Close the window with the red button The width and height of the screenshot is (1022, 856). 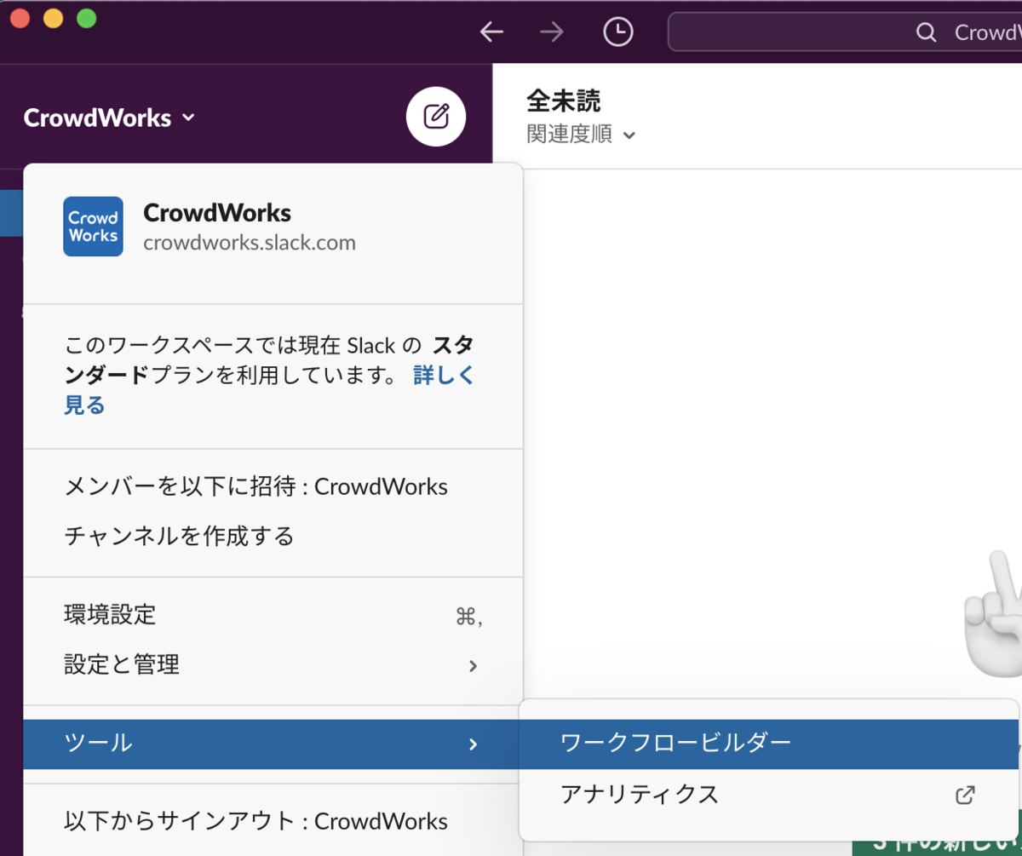(19, 18)
